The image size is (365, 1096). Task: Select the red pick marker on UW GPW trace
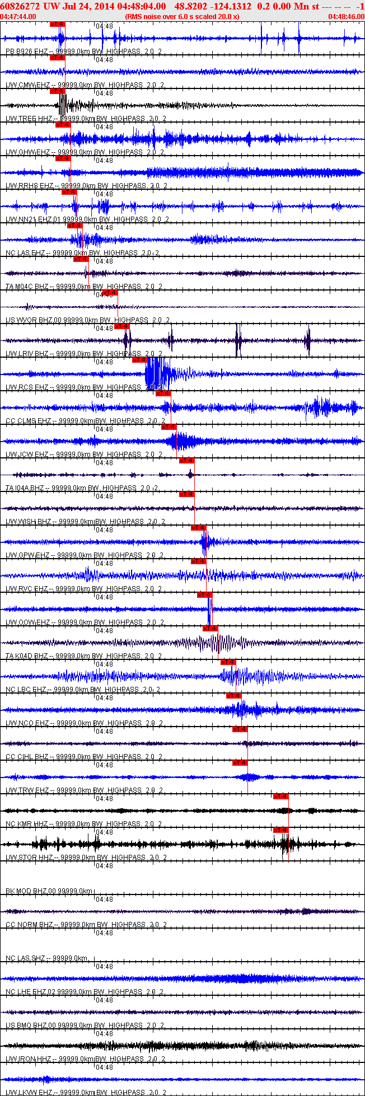[x=199, y=528]
